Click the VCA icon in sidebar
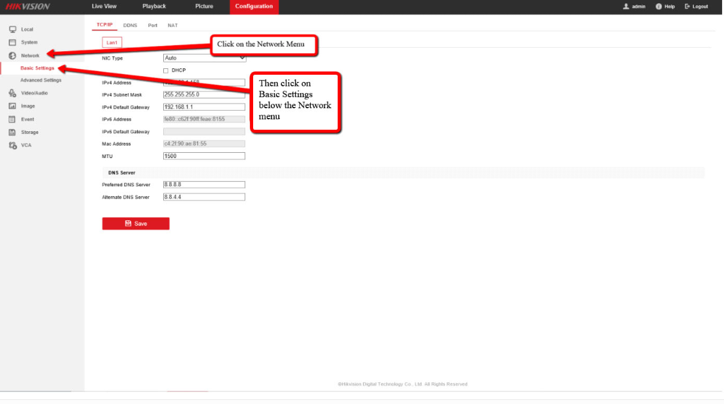The width and height of the screenshot is (724, 404). pos(12,146)
